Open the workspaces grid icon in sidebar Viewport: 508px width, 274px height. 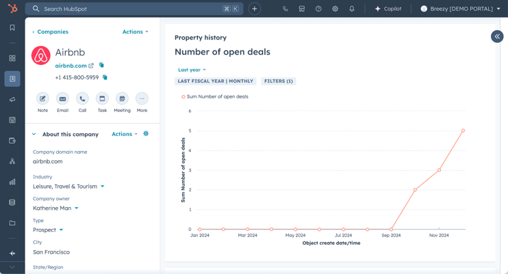(12, 58)
